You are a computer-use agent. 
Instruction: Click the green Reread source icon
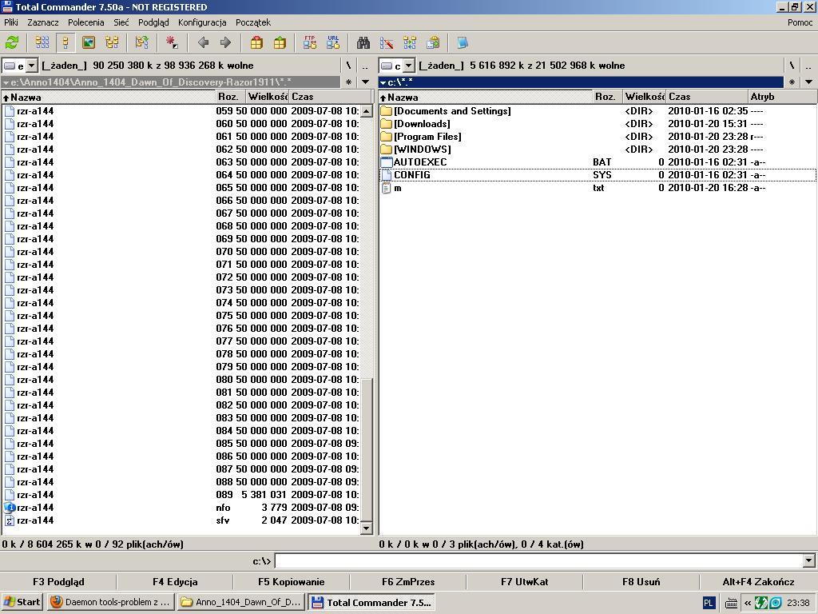coord(12,43)
